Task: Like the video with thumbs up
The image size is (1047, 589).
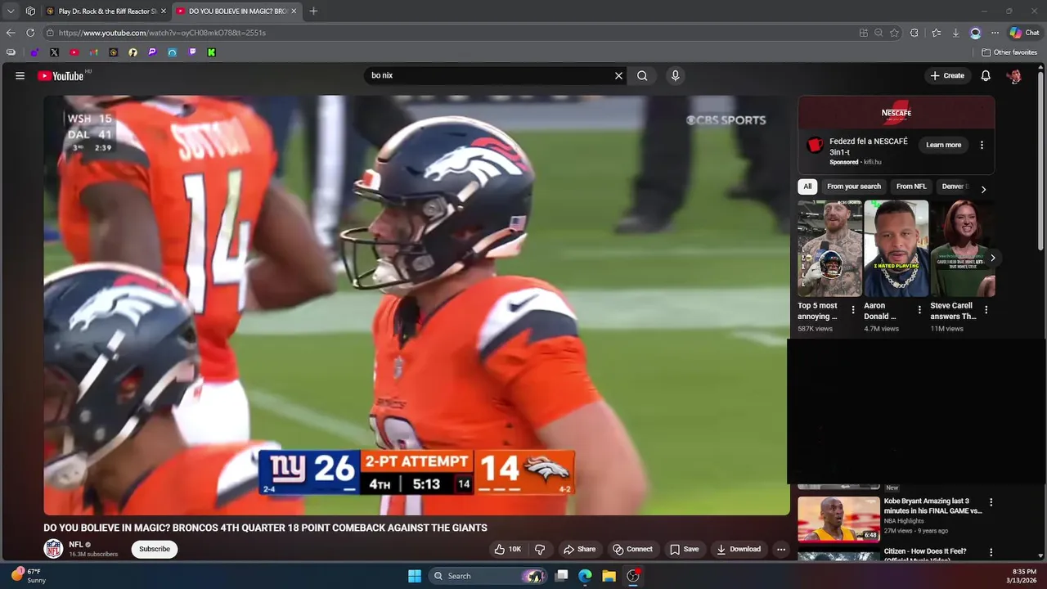Action: [x=508, y=549]
